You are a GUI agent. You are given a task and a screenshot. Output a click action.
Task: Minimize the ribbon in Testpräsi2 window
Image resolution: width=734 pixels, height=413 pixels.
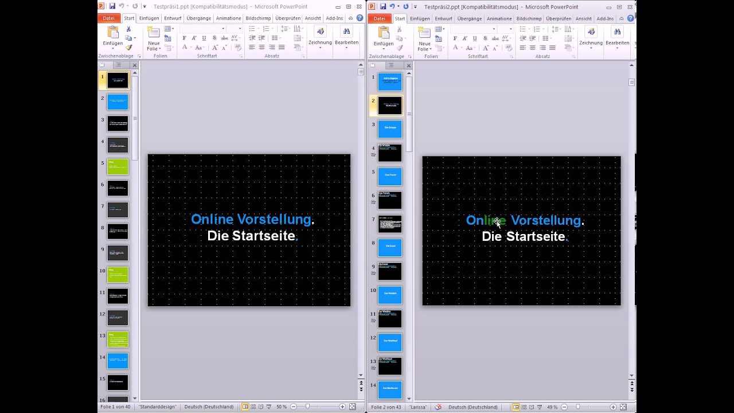tap(621, 18)
